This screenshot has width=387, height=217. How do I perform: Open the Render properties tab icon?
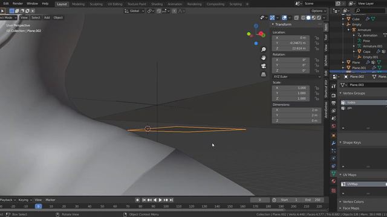pos(334,95)
